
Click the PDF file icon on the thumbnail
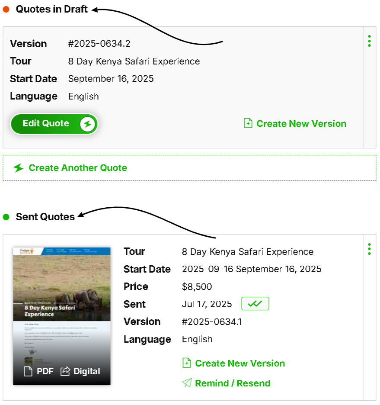28,371
